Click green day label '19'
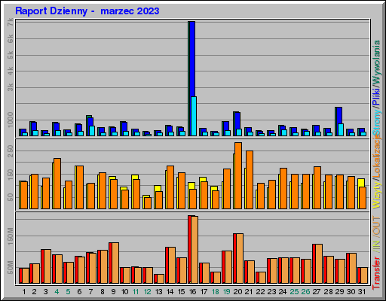Image resolution: width=386 pixels, height=301 pixels. pyautogui.click(x=227, y=292)
